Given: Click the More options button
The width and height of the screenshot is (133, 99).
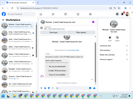Looking at the screenshot, I should (x=81, y=32).
